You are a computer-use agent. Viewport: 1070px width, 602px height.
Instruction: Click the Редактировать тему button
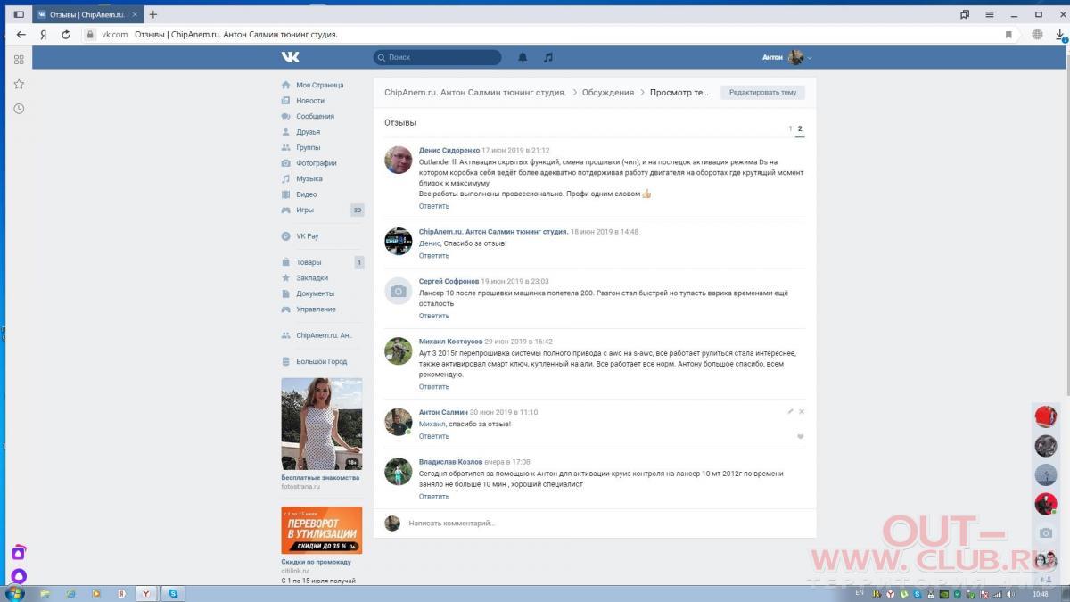[762, 92]
